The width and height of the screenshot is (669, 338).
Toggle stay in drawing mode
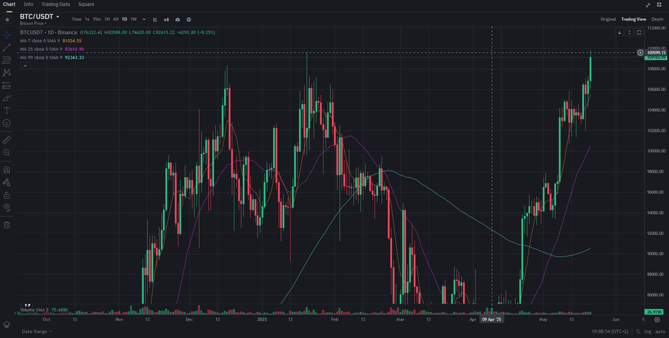click(x=7, y=182)
